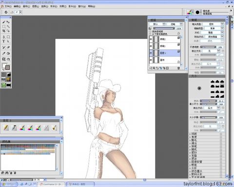
Task: Hide the second layer via eye icon
Action: pyautogui.click(x=151, y=46)
